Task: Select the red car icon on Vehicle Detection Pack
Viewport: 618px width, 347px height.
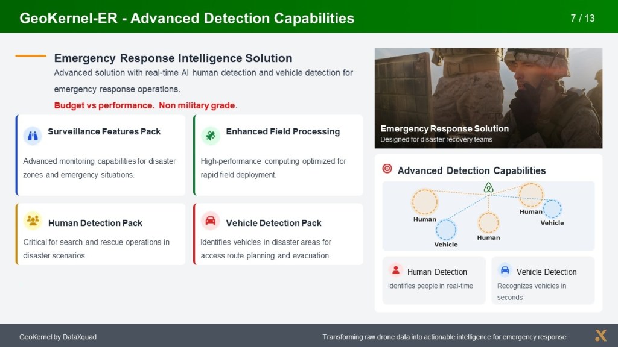Action: point(210,221)
